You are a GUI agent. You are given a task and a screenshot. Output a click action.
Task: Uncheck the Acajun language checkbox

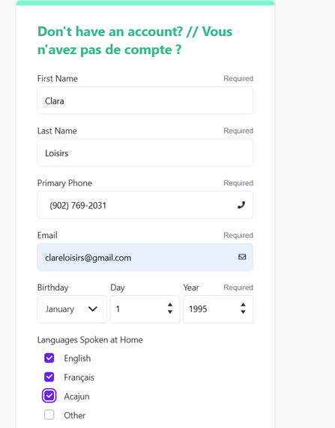(x=49, y=396)
